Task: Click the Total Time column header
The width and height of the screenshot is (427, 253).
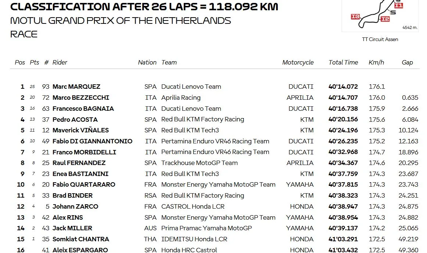Action: (x=343, y=62)
